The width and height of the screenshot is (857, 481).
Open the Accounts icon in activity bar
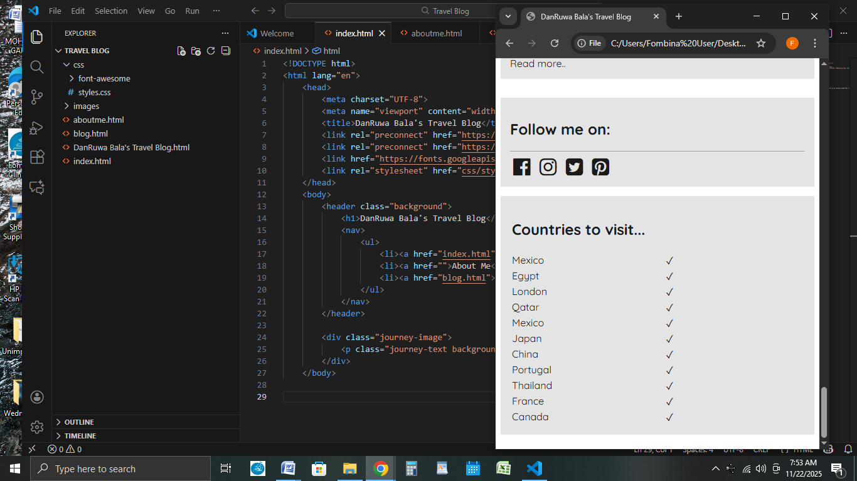click(x=37, y=397)
